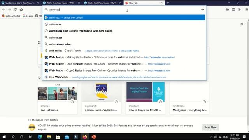Close the Customize: WDC-TechView tab
249x140 pixels.
(x=38, y=3)
